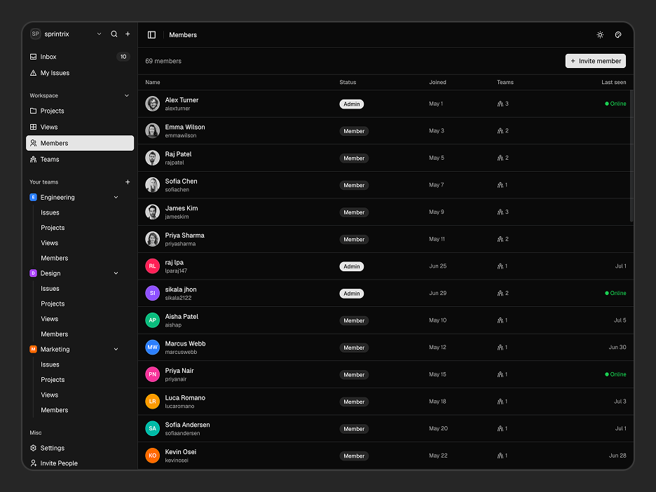This screenshot has width=656, height=492.
Task: Open Design Issues
Action: [50, 289]
